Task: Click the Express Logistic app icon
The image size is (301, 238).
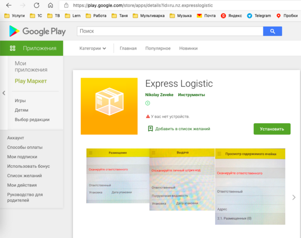Action: tap(109, 106)
